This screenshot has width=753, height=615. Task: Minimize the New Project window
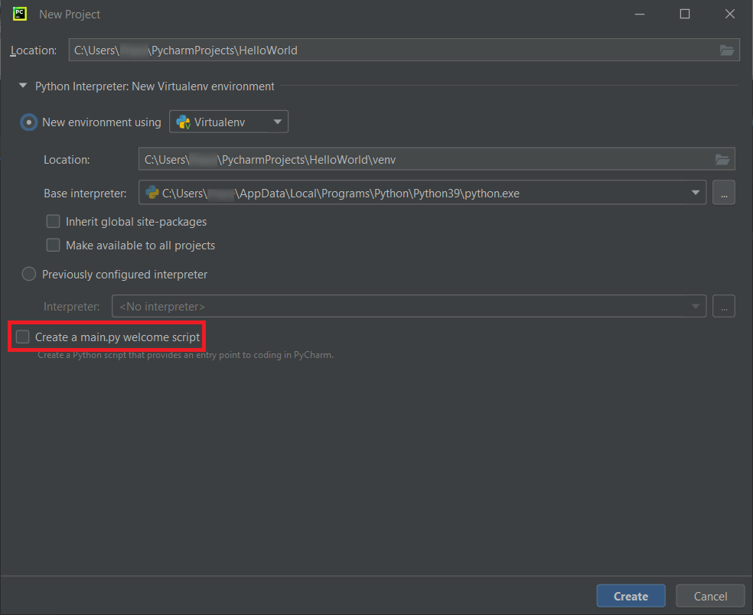[x=640, y=14]
